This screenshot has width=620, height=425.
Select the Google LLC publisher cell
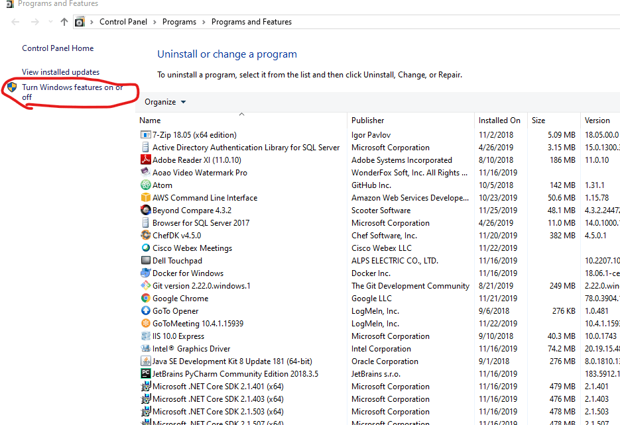(371, 299)
